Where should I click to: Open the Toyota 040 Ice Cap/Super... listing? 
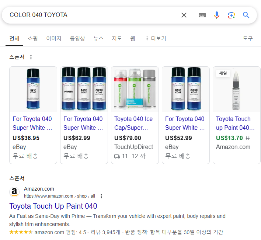[133, 124]
